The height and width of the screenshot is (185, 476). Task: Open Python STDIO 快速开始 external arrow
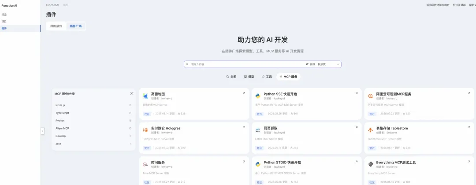[x=357, y=162]
